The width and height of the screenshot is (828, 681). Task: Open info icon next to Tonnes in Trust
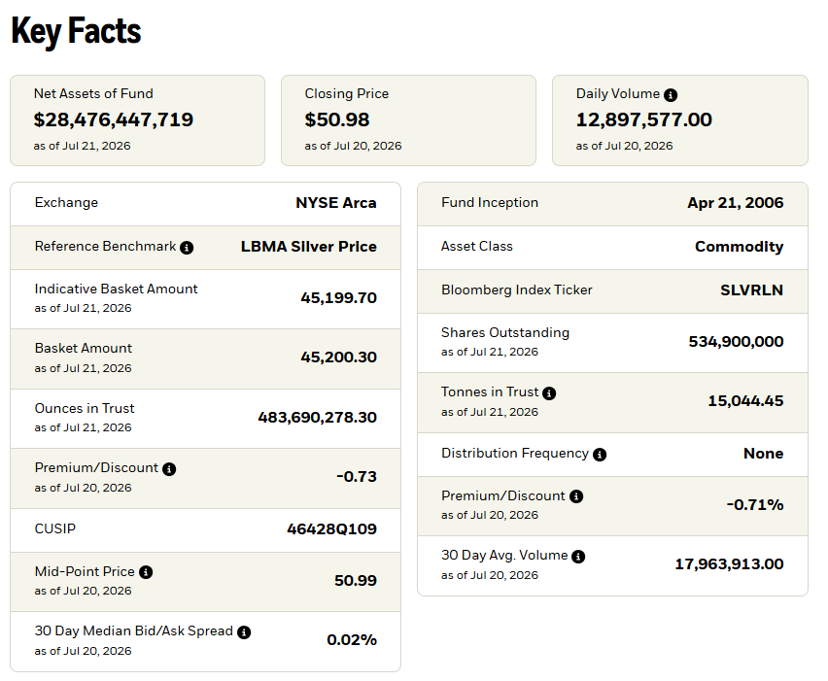coord(549,393)
